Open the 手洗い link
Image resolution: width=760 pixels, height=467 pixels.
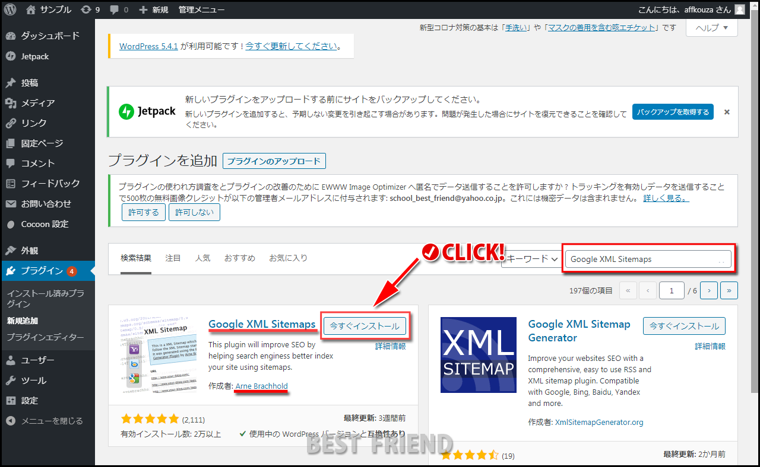pyautogui.click(x=516, y=28)
